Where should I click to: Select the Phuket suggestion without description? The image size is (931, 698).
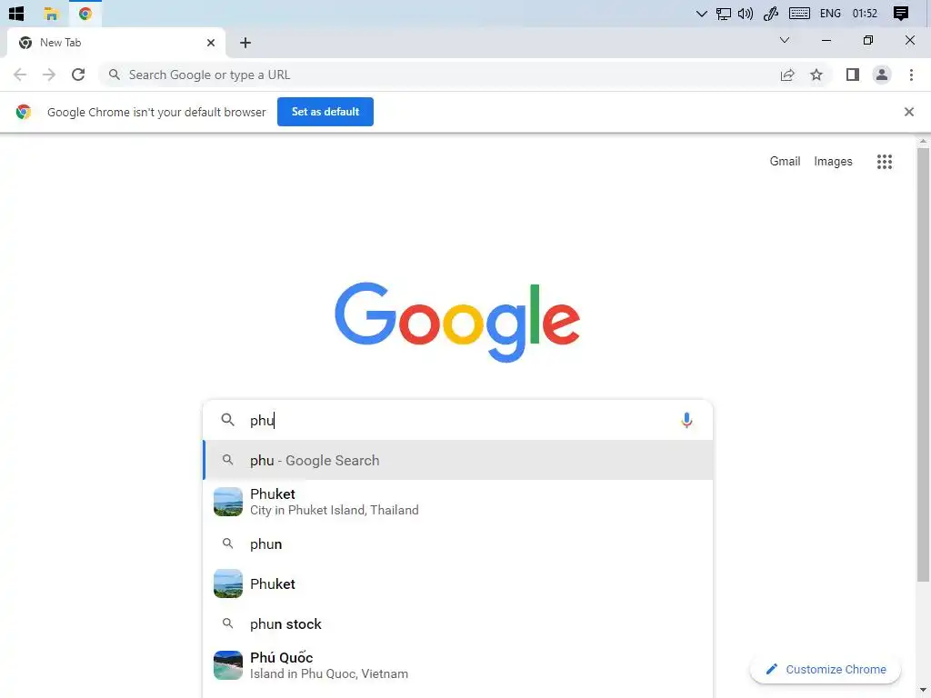click(458, 584)
